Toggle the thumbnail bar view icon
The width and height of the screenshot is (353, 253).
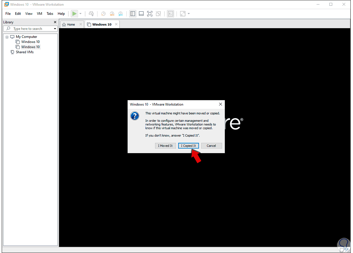pos(141,14)
